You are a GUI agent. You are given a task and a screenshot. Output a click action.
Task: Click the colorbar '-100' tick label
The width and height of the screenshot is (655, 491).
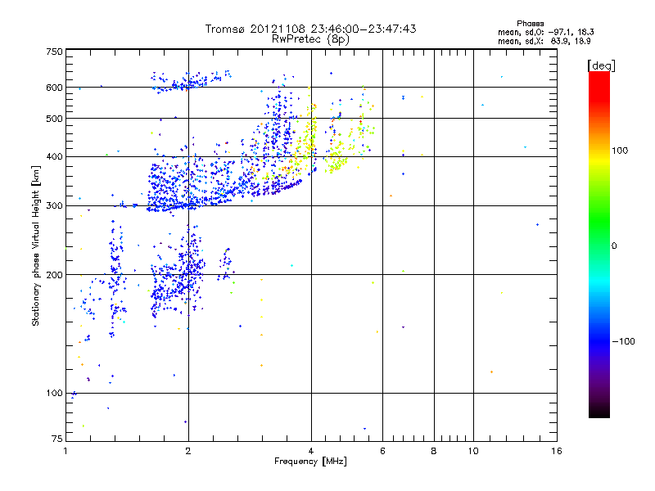tap(623, 341)
